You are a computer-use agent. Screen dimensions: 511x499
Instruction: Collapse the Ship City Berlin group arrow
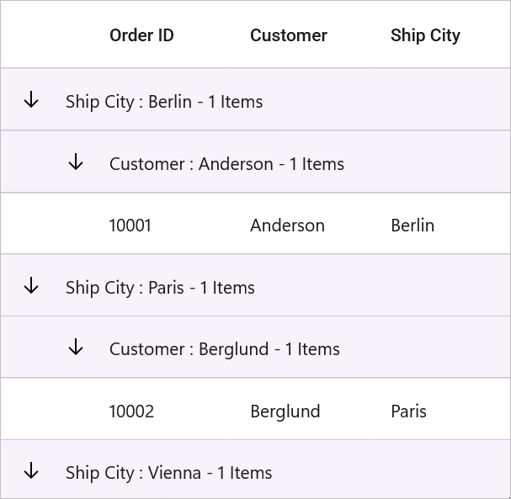[31, 99]
